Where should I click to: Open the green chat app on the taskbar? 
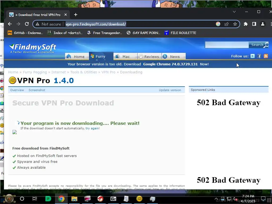(48, 199)
